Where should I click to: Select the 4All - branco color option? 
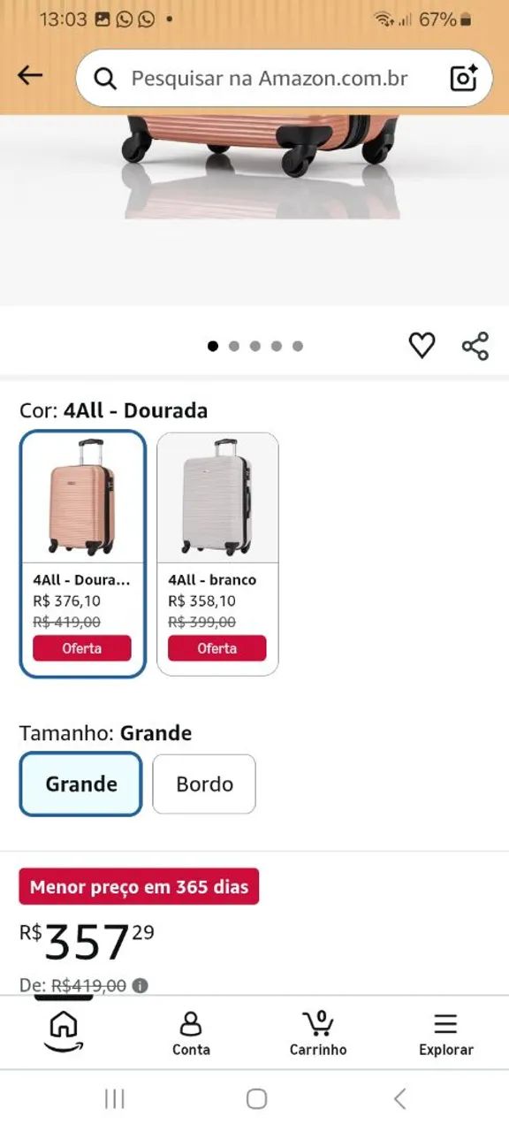[217, 555]
